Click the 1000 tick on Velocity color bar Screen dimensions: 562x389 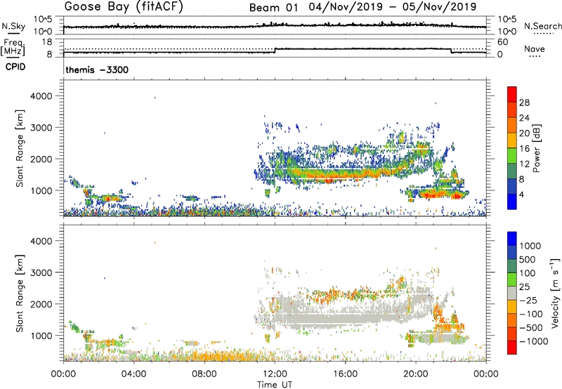[530, 246]
